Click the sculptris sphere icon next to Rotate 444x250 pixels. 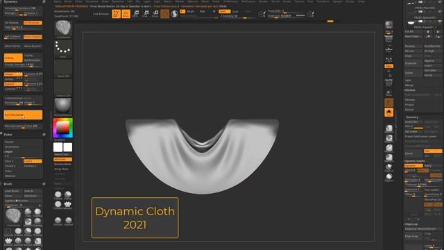tap(174, 14)
